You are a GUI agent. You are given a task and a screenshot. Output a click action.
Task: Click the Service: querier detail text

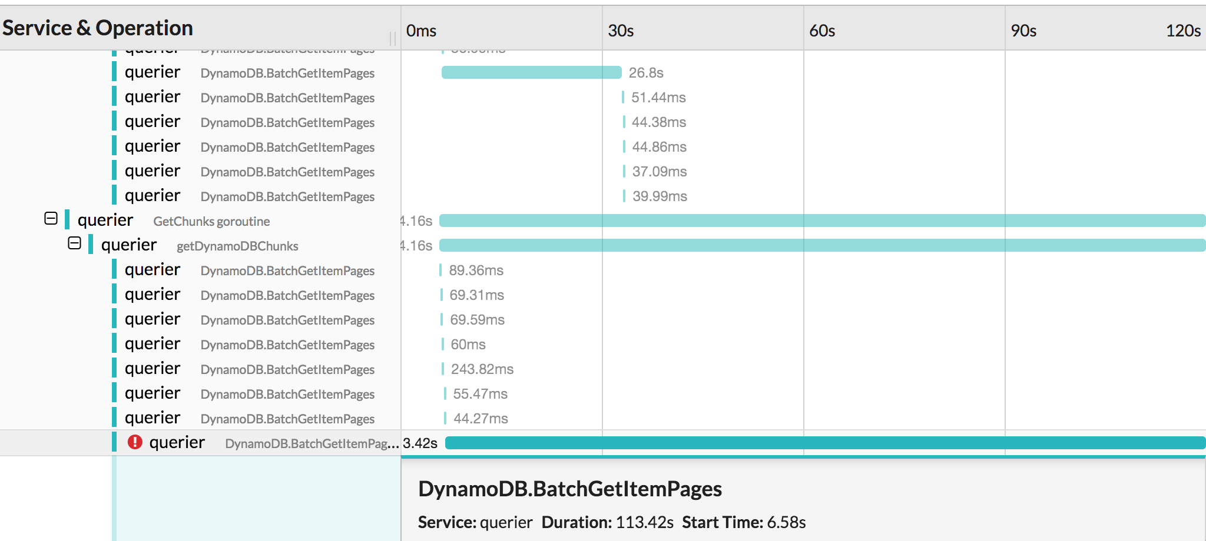pos(475,522)
